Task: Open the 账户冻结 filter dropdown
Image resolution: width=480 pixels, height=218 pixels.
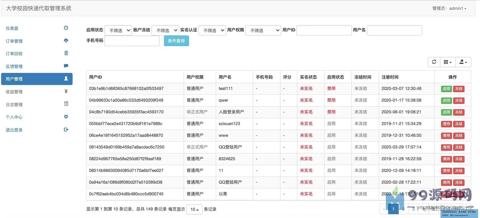Action: pos(165,30)
